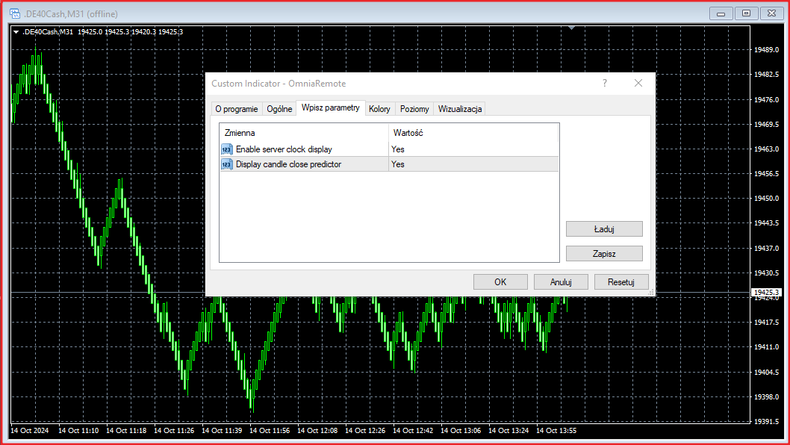Maximize the .DE40Cash chart window
Screen dimensions: 790x445
pyautogui.click(x=745, y=13)
